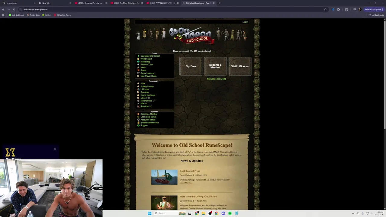Show hidden system tray icons chevron
The image size is (386, 217).
353,213
